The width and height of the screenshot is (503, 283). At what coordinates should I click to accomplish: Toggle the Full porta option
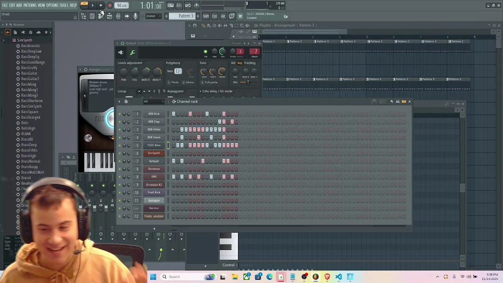(x=209, y=83)
